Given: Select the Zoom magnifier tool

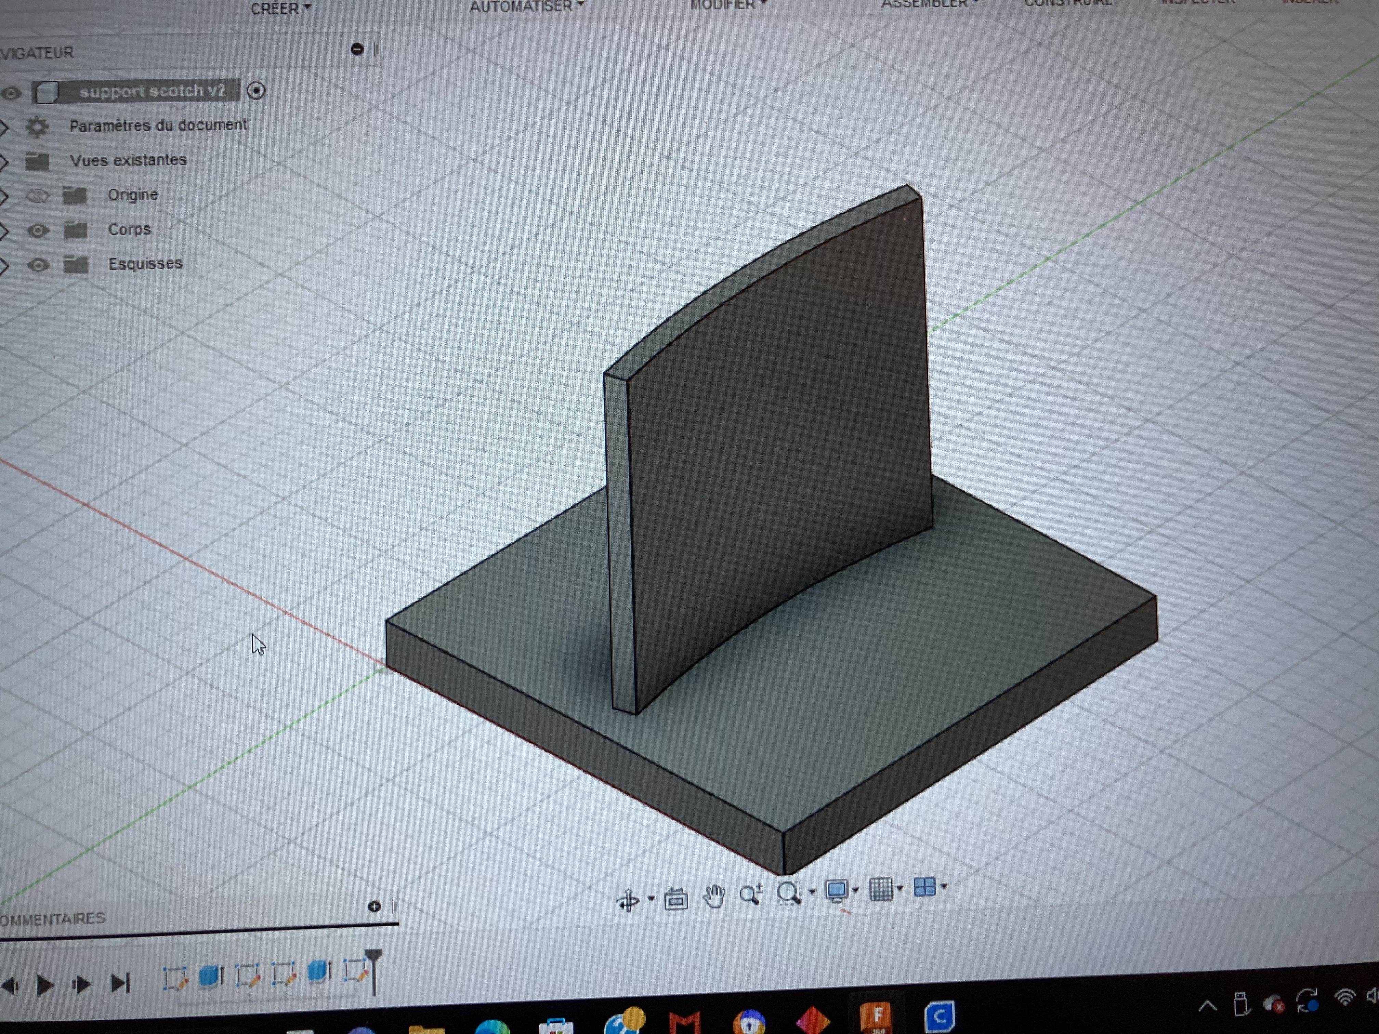Looking at the screenshot, I should pos(751,894).
